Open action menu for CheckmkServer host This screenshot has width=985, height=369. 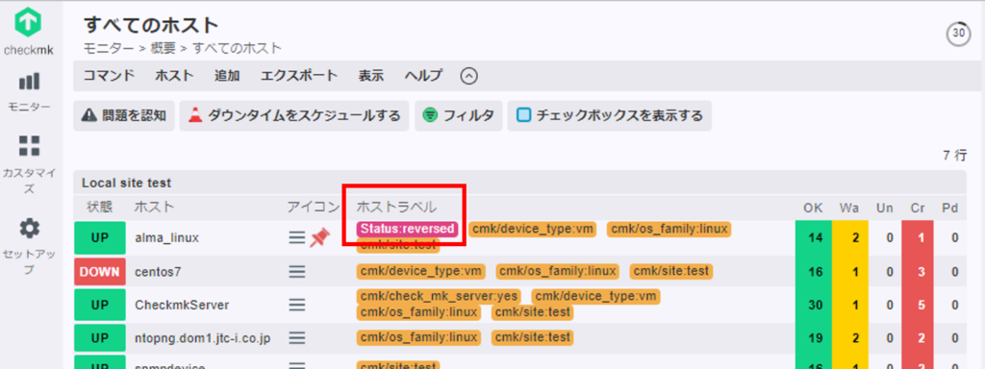click(297, 305)
